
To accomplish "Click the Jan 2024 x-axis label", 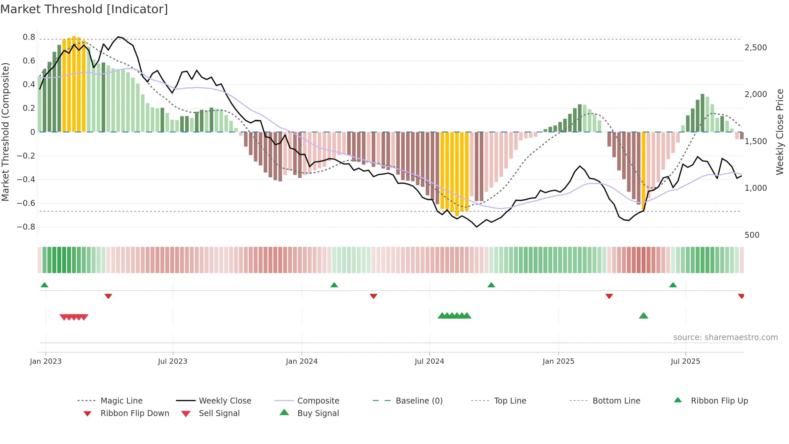I will pos(302,361).
